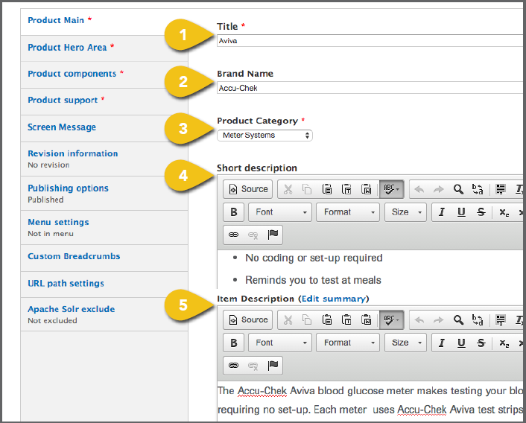Toggle Underline in Item Description editor
The width and height of the screenshot is (526, 423).
coord(462,343)
